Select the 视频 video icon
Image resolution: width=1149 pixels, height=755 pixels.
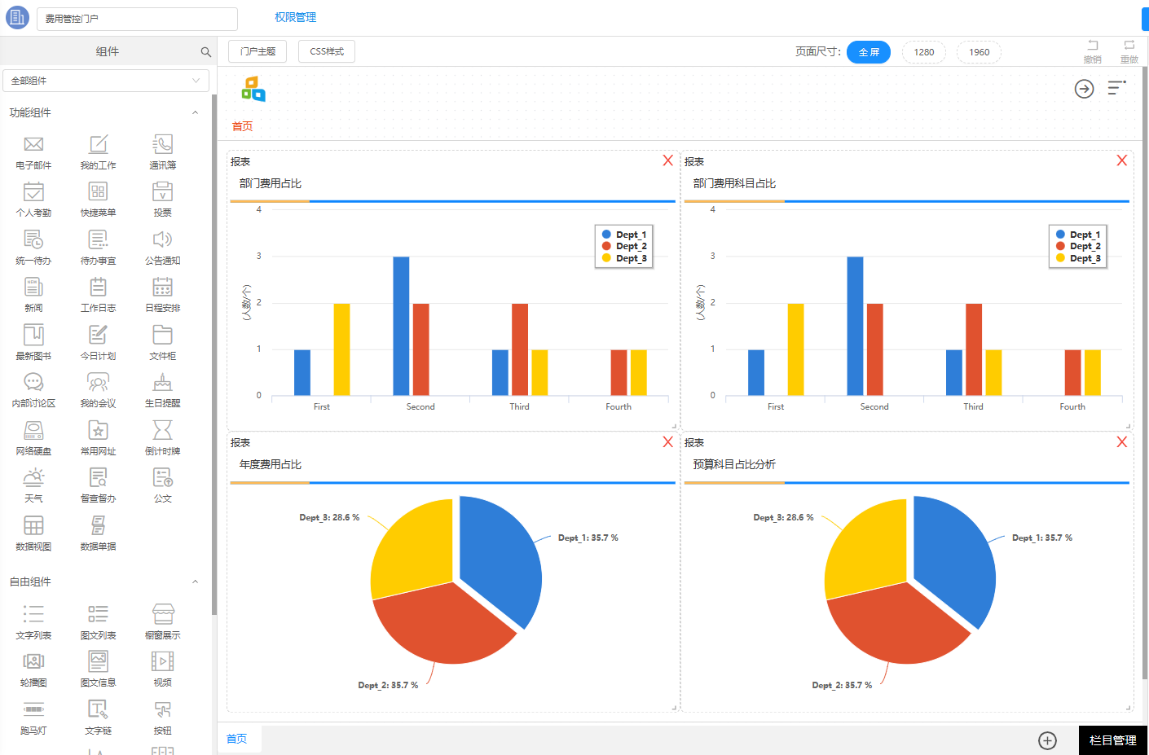coord(162,661)
